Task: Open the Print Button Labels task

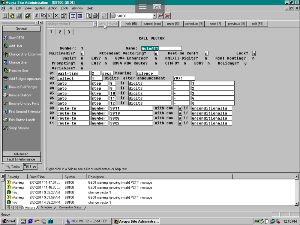Action: coord(22,120)
